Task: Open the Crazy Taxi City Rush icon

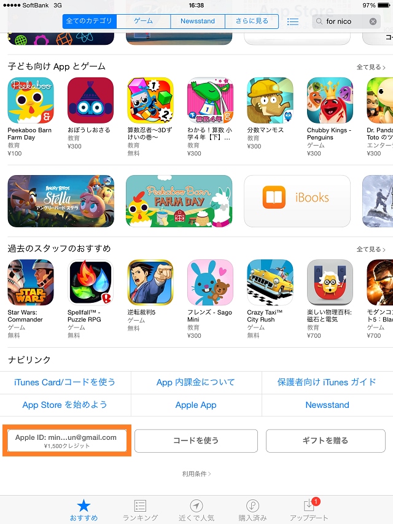Action: click(270, 283)
